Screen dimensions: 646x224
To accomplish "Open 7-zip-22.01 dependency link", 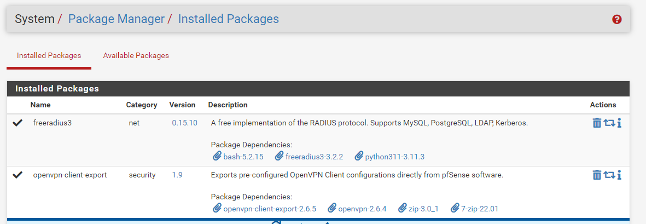I will point(480,209).
